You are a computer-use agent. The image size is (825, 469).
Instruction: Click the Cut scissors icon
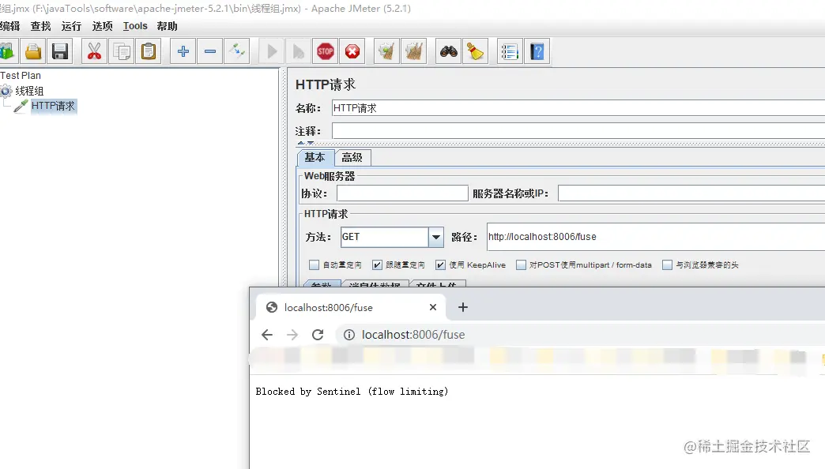click(x=94, y=51)
